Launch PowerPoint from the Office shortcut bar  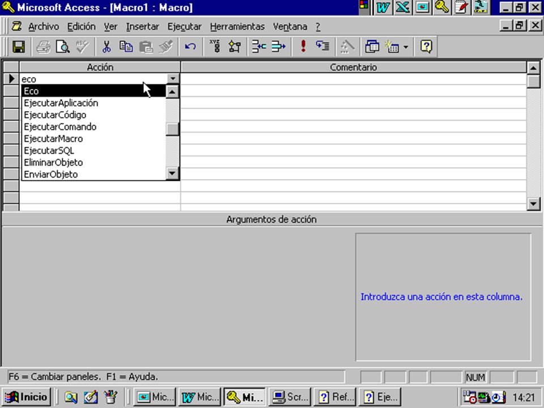point(422,7)
